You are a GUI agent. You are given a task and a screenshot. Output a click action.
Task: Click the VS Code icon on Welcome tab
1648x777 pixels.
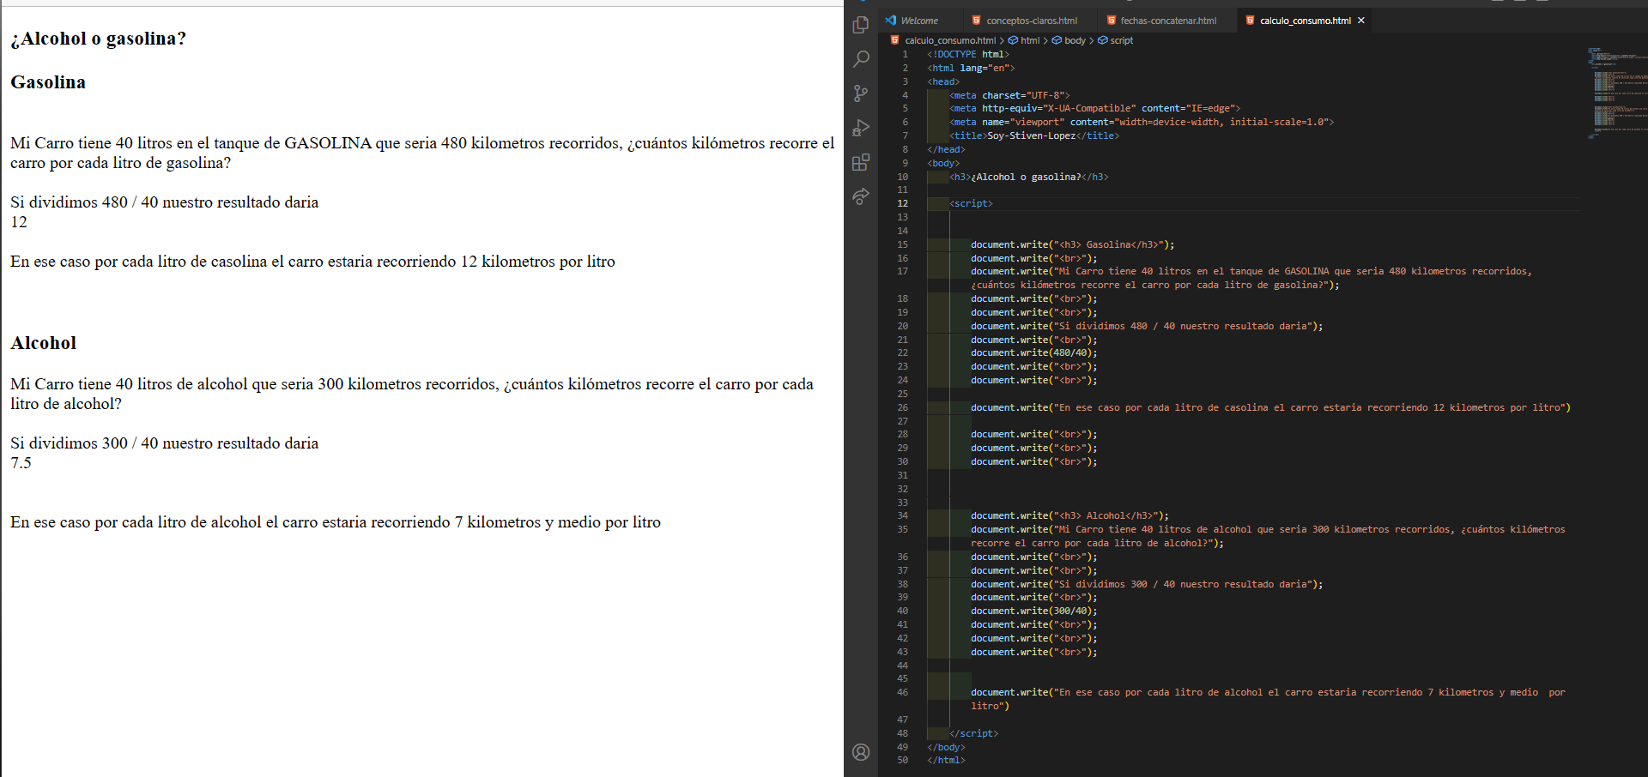(891, 21)
